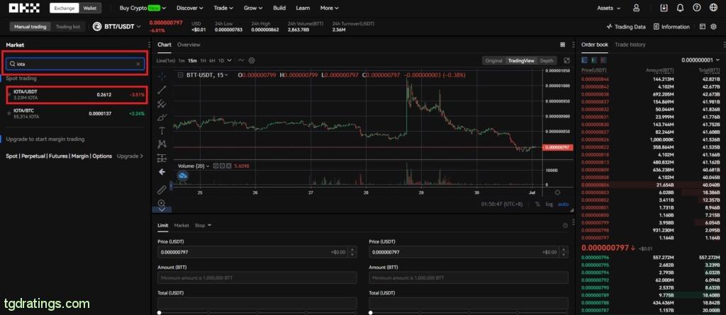Switch to the Overview tab
This screenshot has width=726, height=315.
[189, 45]
